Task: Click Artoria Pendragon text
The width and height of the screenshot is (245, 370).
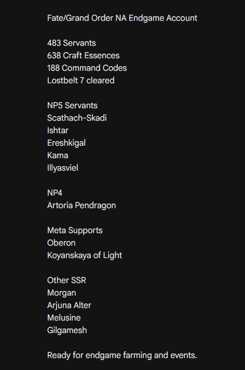Action: (x=81, y=206)
